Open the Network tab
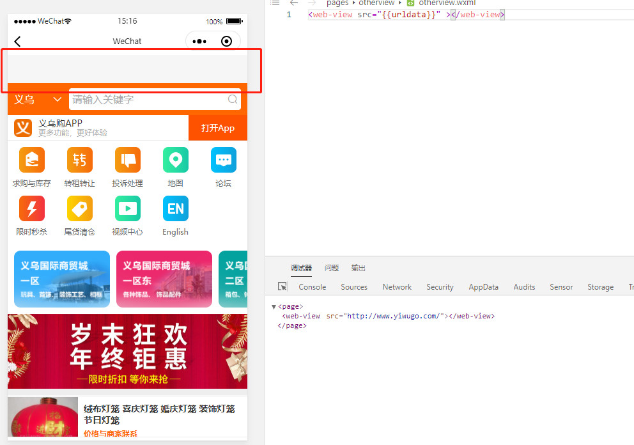The image size is (634, 445). [x=397, y=287]
